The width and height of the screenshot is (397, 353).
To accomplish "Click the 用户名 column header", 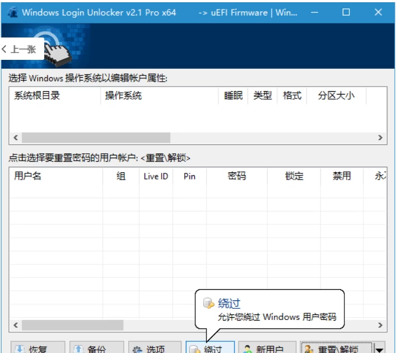I will pos(56,176).
